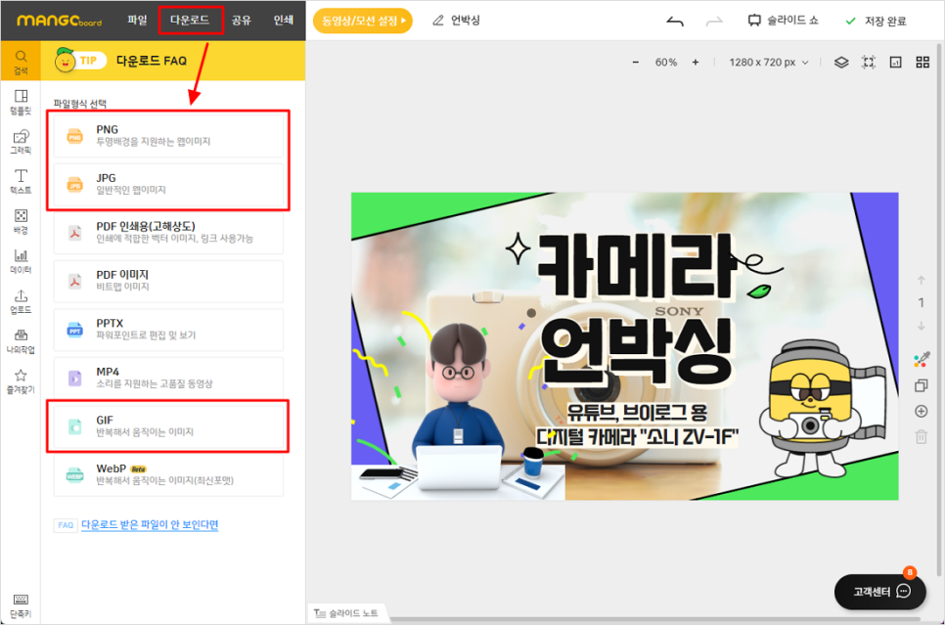Open the 검색 search sidebar icon

tap(21, 62)
